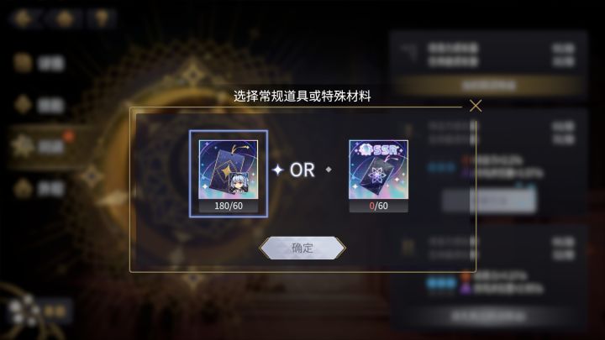Select the SSR special material card
The image size is (605, 340).
click(378, 175)
